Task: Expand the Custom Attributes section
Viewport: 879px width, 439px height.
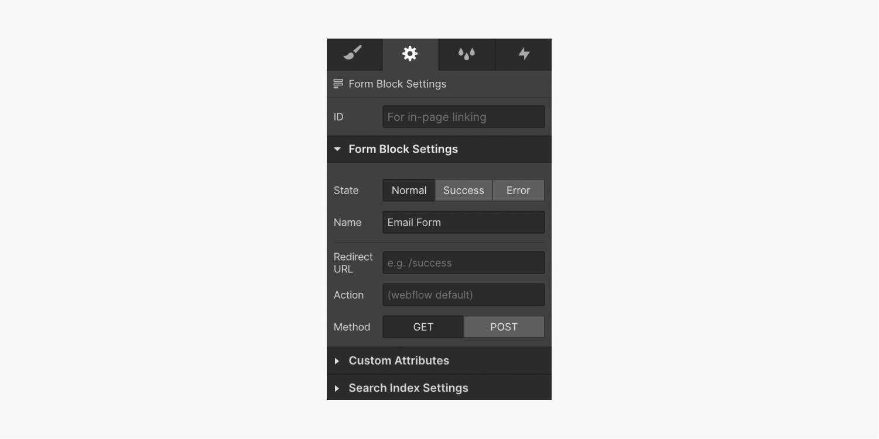Action: pos(337,361)
